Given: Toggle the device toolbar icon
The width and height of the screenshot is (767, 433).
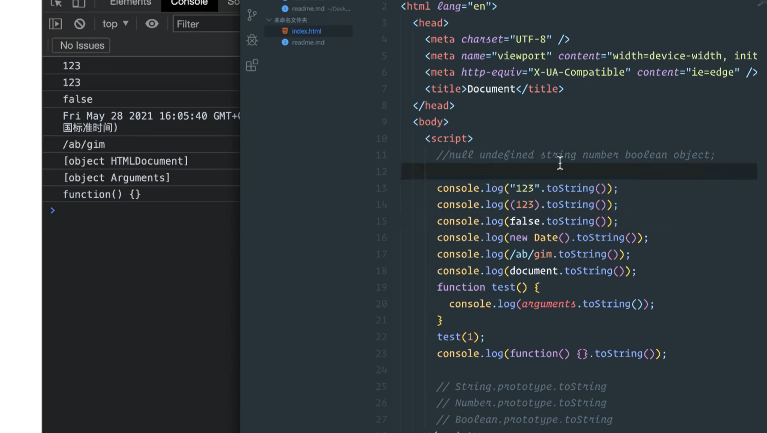Looking at the screenshot, I should [79, 3].
